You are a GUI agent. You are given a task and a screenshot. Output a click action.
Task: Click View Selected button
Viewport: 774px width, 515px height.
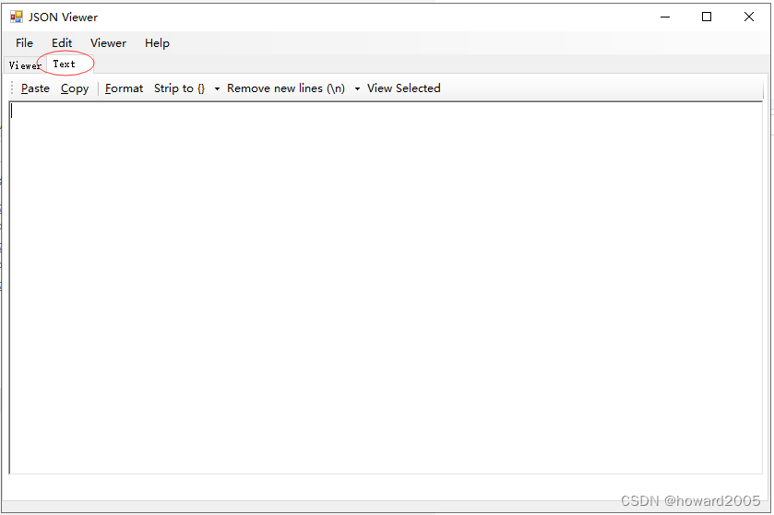pos(403,88)
